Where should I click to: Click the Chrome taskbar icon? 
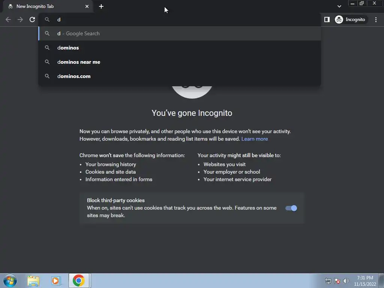click(x=79, y=280)
